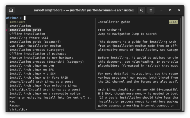
Task: Select the 'Installation' result
Action: [20, 26]
